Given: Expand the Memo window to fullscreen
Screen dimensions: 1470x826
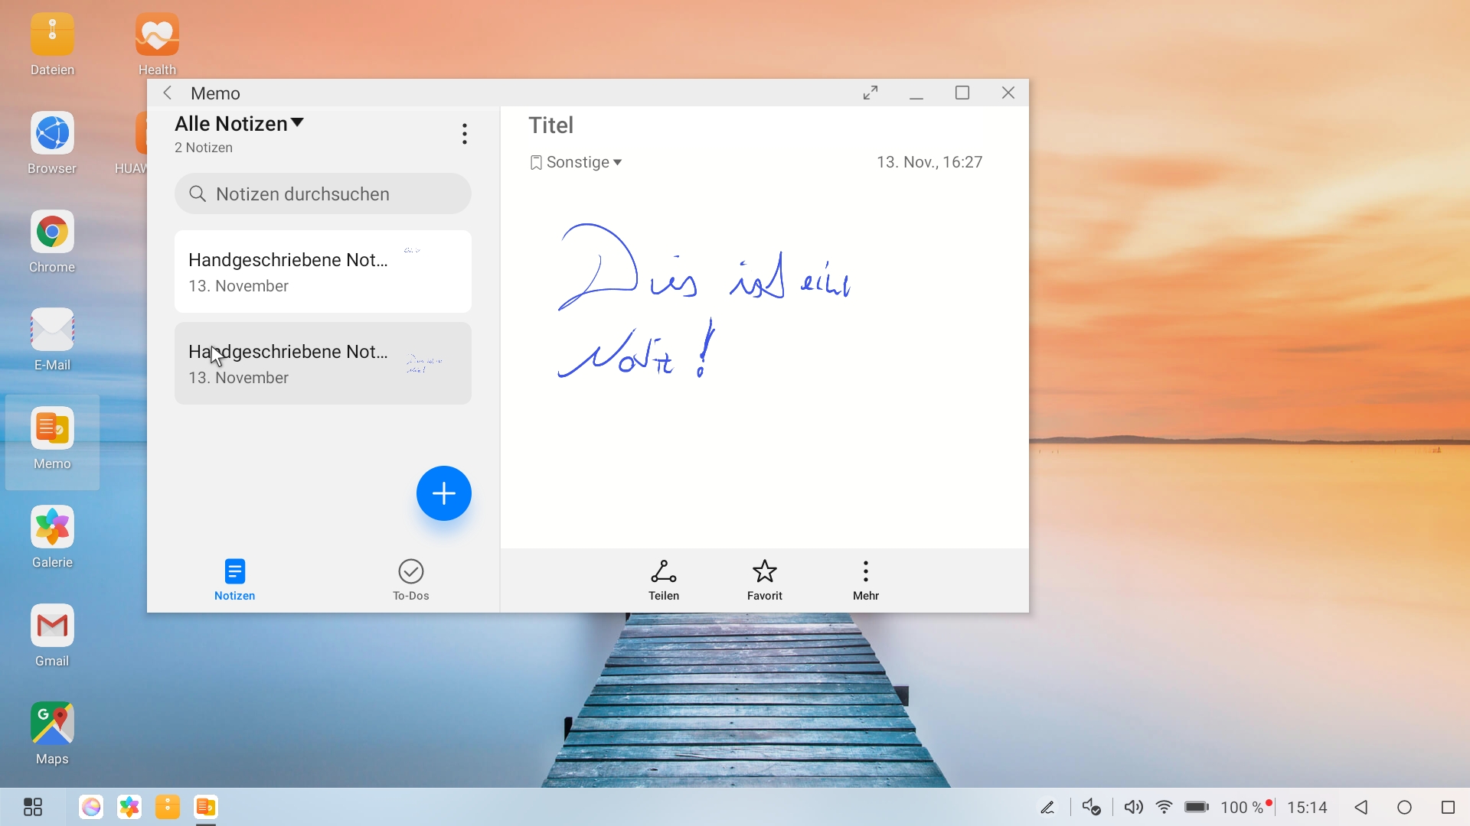Looking at the screenshot, I should pos(871,93).
